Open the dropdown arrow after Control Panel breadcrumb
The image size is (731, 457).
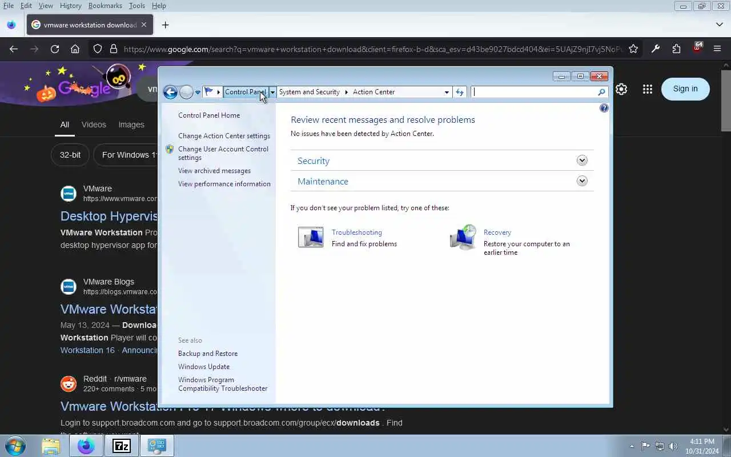click(x=272, y=92)
